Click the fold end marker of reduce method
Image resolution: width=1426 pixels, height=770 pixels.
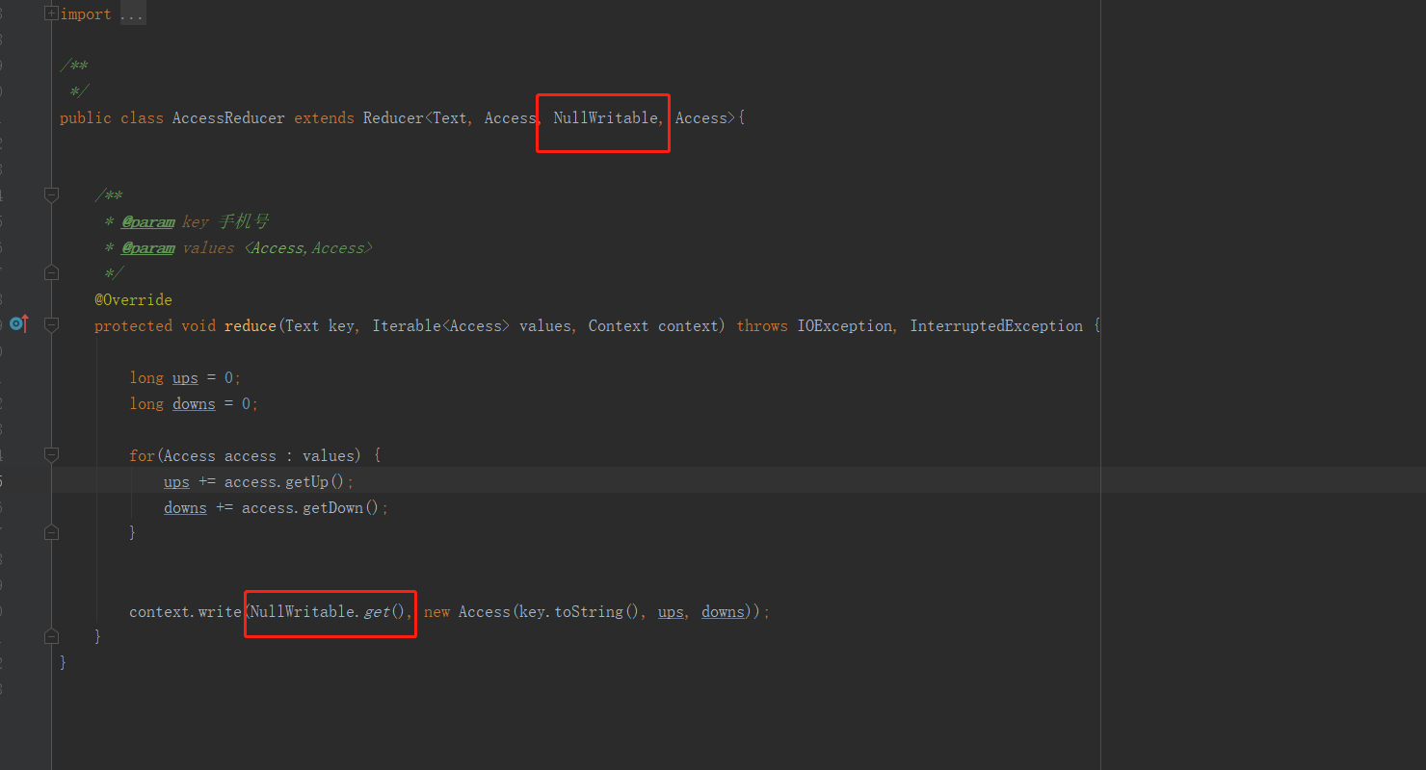tap(51, 636)
